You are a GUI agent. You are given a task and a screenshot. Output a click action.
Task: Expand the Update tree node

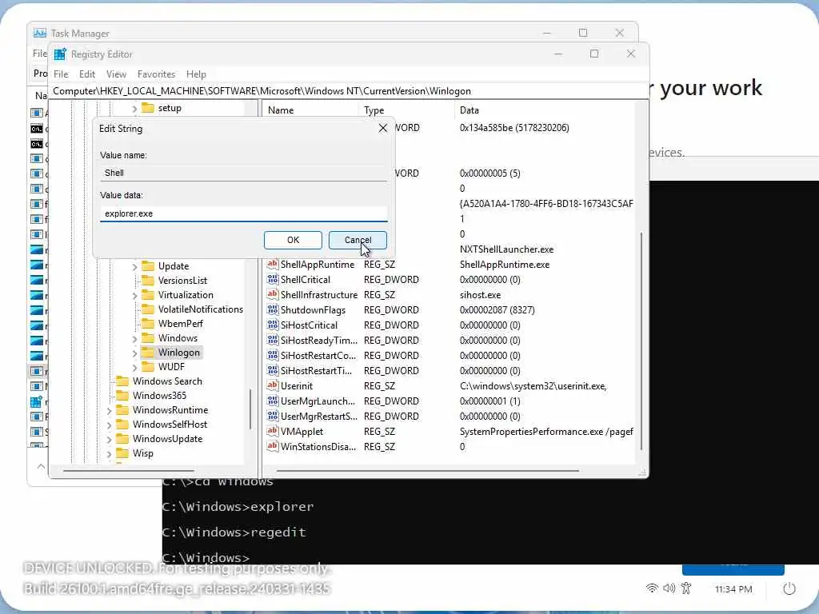pos(134,266)
